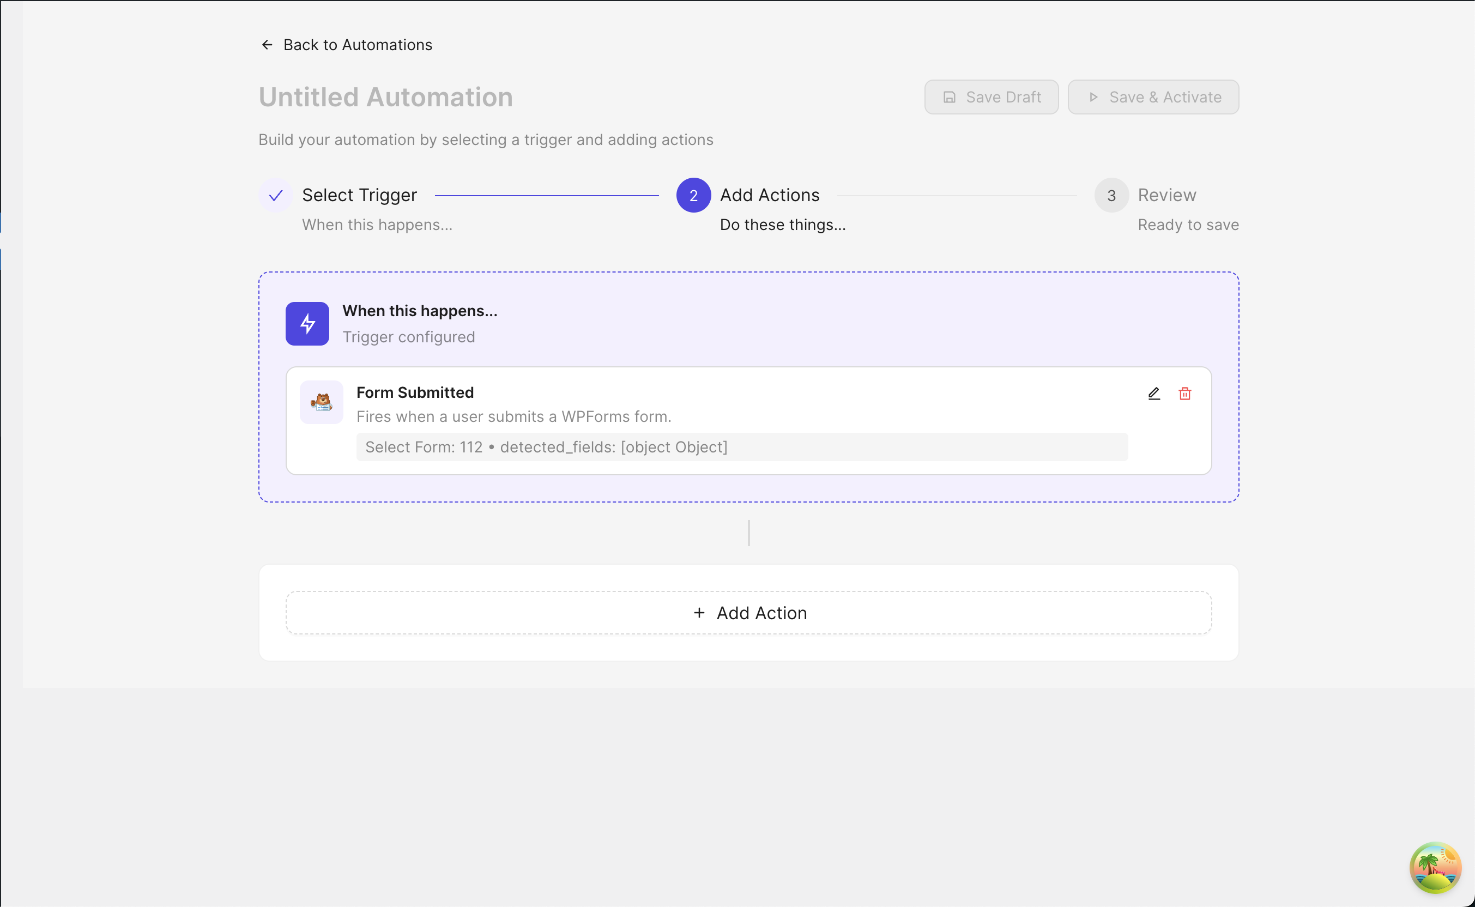
Task: Click the lightning bolt trigger icon
Action: 307,324
